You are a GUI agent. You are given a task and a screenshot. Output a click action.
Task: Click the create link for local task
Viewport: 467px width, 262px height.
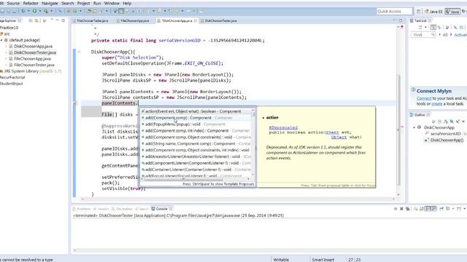[x=437, y=103]
